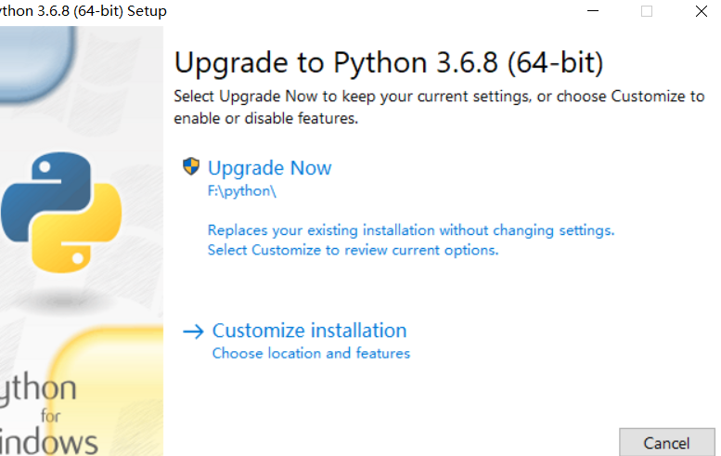Click the UAC shield icon beside Upgrade Now
Screen dimensions: 721x456
(x=191, y=166)
